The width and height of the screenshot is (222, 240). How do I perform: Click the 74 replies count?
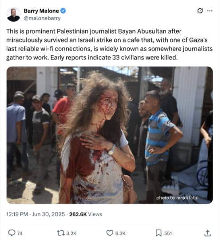pos(20,233)
